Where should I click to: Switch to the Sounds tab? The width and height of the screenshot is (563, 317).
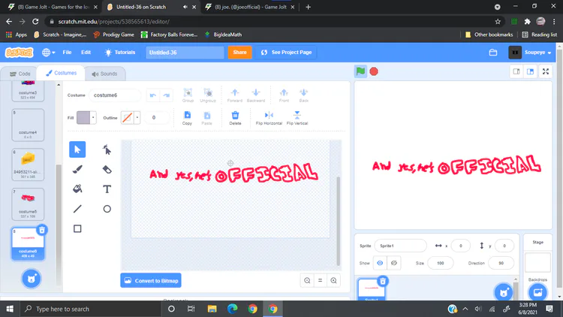pos(104,74)
